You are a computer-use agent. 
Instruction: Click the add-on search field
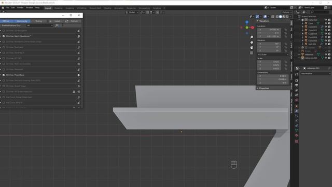(x=68, y=25)
